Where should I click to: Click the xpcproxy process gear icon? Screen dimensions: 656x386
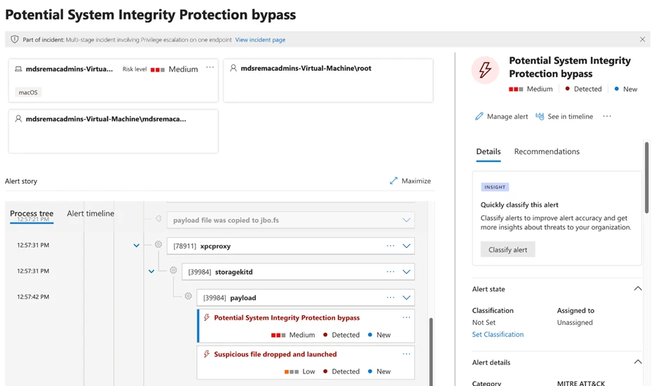(158, 245)
